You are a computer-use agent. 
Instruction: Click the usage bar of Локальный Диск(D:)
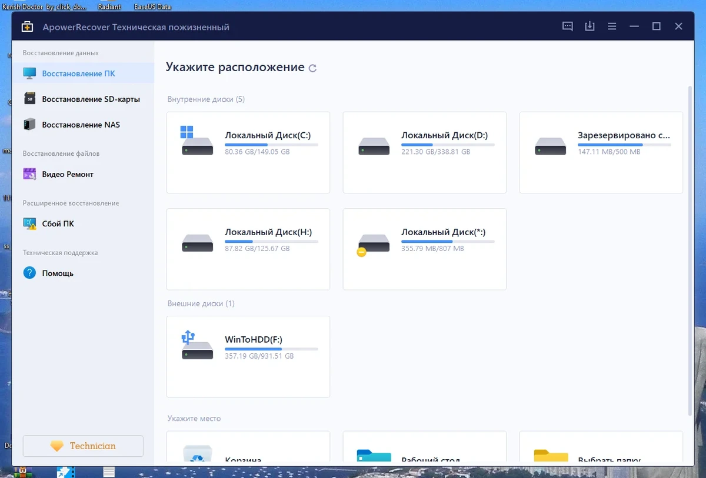[x=448, y=145]
